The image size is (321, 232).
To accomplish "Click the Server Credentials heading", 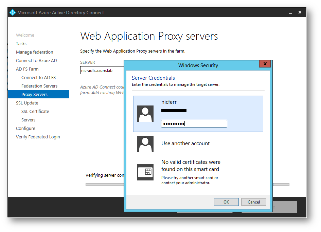I will pyautogui.click(x=153, y=78).
